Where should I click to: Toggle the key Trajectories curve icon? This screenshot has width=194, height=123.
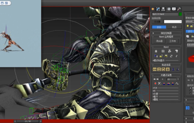(x=177, y=84)
